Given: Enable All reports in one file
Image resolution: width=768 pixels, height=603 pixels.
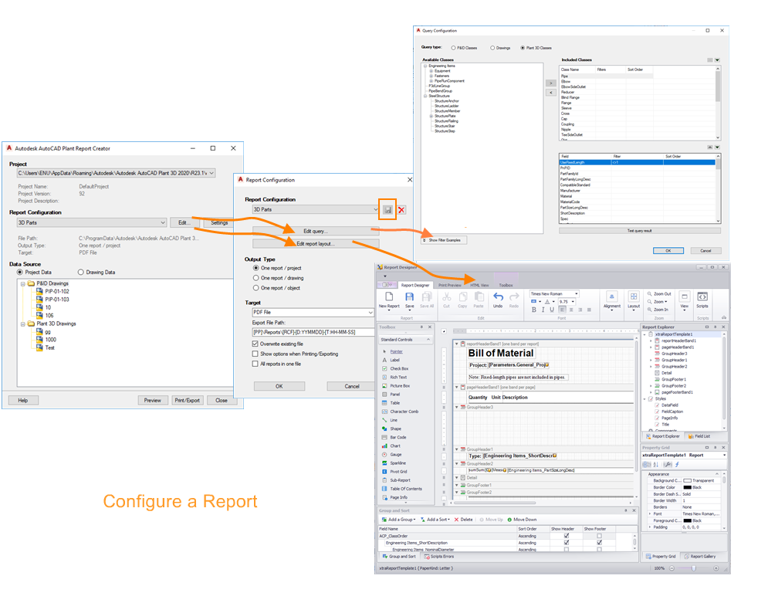Looking at the screenshot, I should pos(255,364).
